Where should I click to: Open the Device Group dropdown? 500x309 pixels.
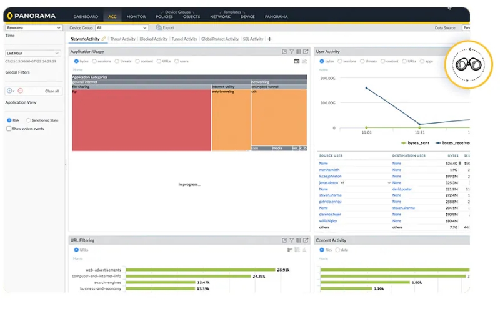click(x=122, y=27)
